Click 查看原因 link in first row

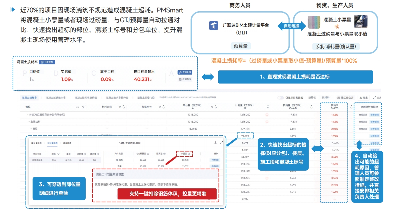point(363,115)
